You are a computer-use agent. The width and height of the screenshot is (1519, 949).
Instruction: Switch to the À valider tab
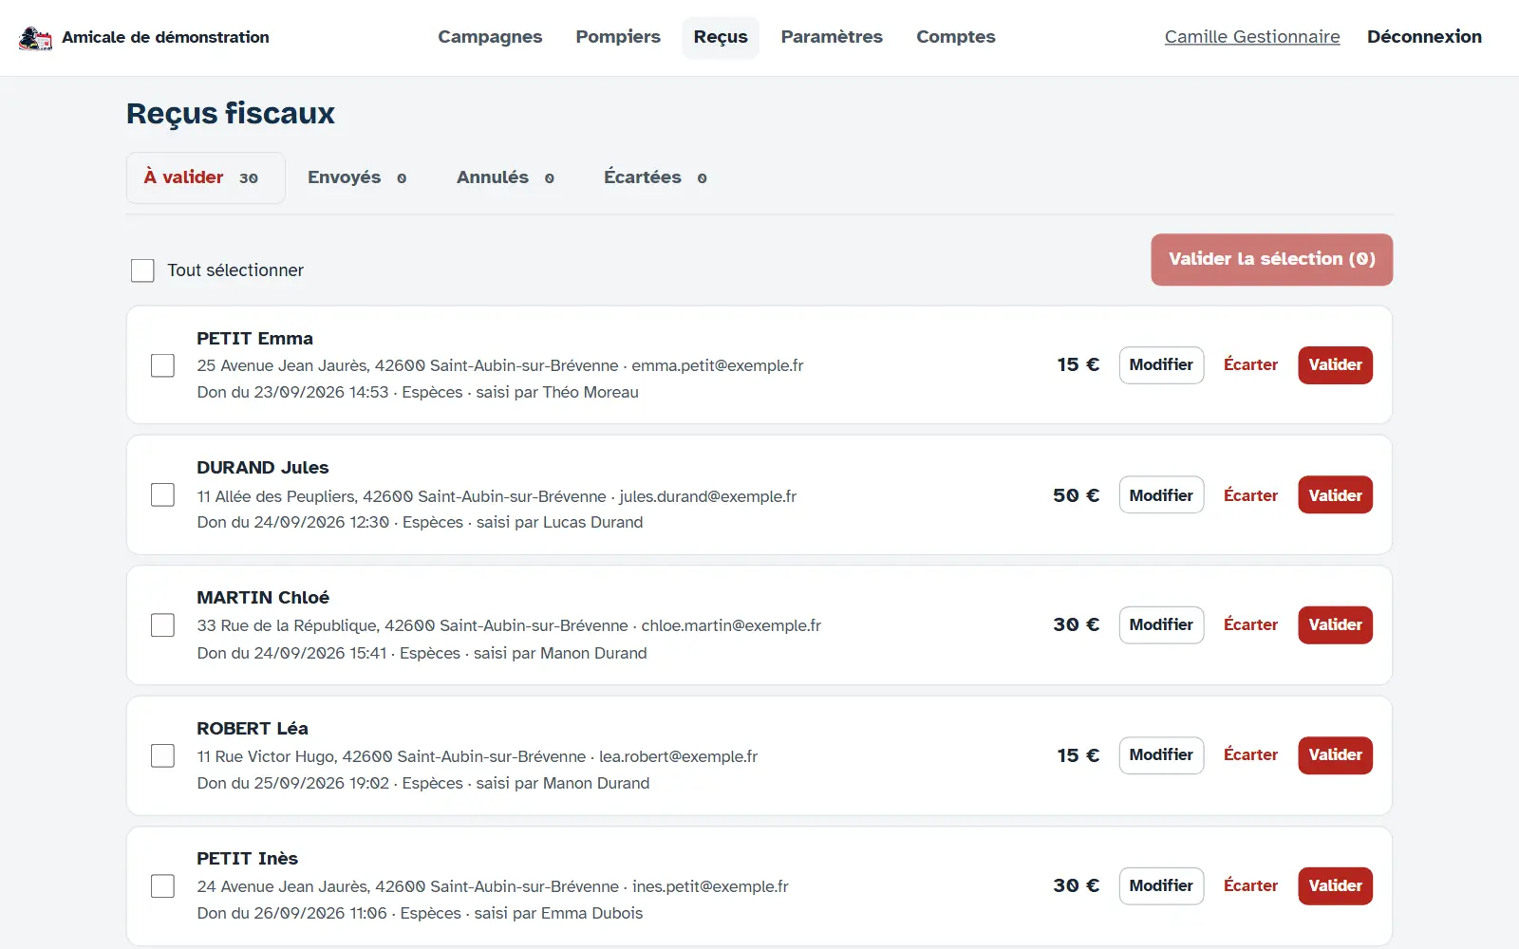pyautogui.click(x=205, y=177)
